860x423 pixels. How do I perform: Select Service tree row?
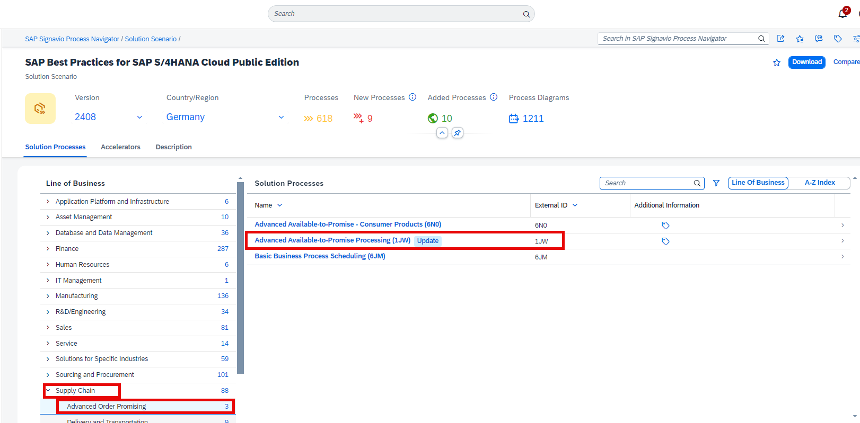click(138, 344)
